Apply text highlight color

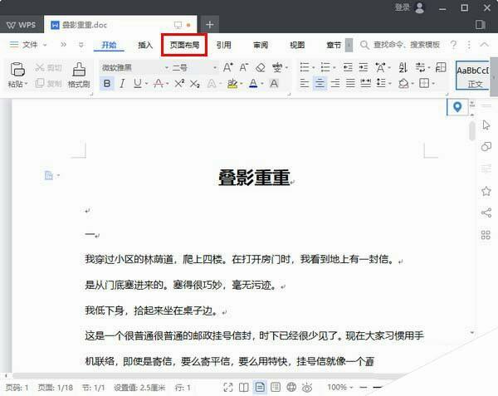[232, 84]
